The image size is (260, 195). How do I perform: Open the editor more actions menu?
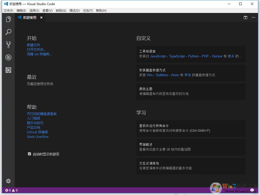coord(253,18)
